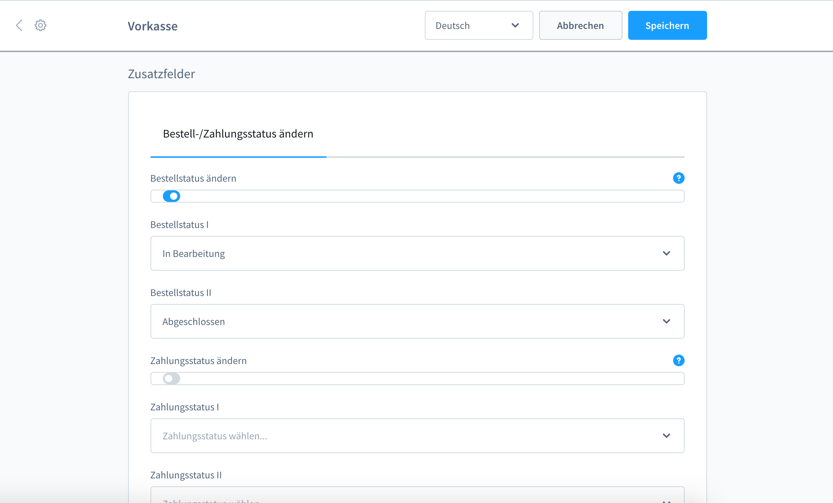
Task: Click the Vorkasse page title
Action: (x=153, y=26)
